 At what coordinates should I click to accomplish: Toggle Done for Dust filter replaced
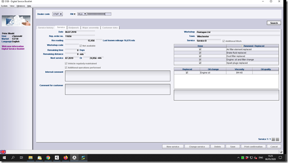pyautogui.click(x=200, y=56)
